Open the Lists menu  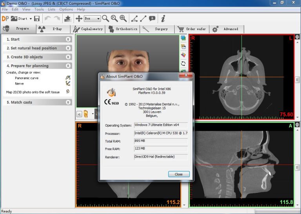tap(51, 9)
